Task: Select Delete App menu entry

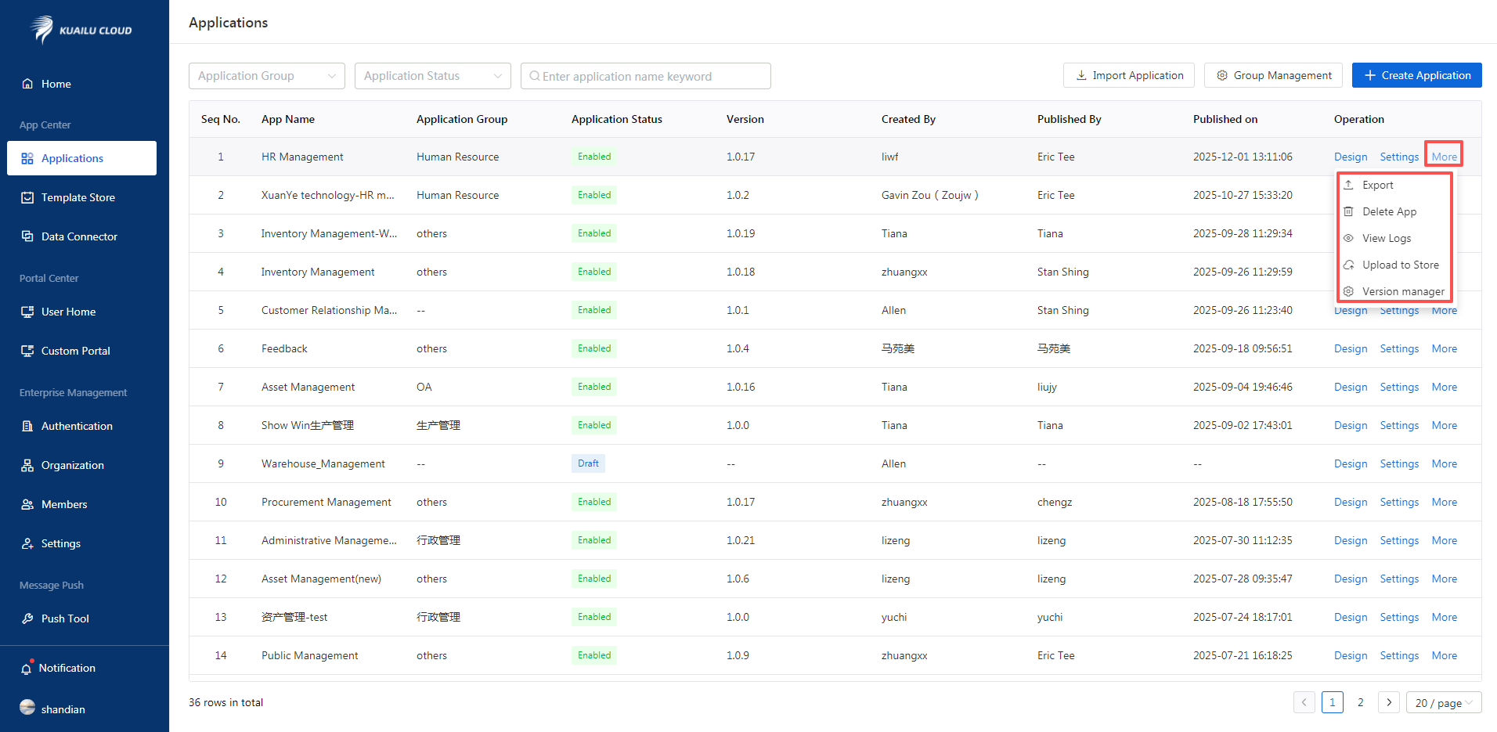Action: (1389, 212)
